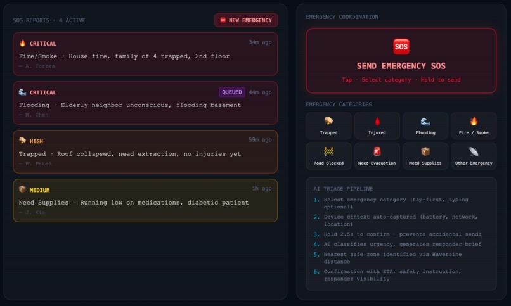
Task: Click reporter name A. Torres
Action: pyautogui.click(x=40, y=66)
